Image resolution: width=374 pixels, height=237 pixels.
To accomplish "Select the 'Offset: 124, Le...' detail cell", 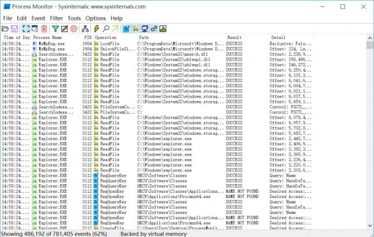I will 291,49.
